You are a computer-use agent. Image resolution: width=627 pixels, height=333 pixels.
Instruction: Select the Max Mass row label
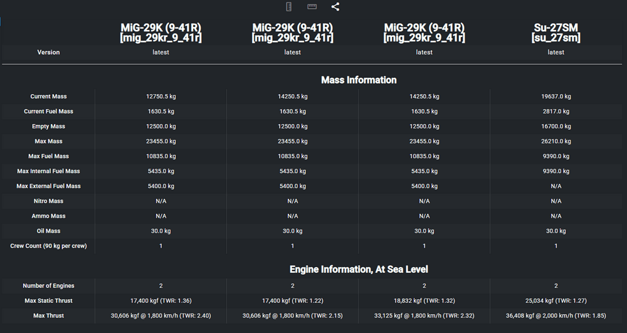coord(48,141)
